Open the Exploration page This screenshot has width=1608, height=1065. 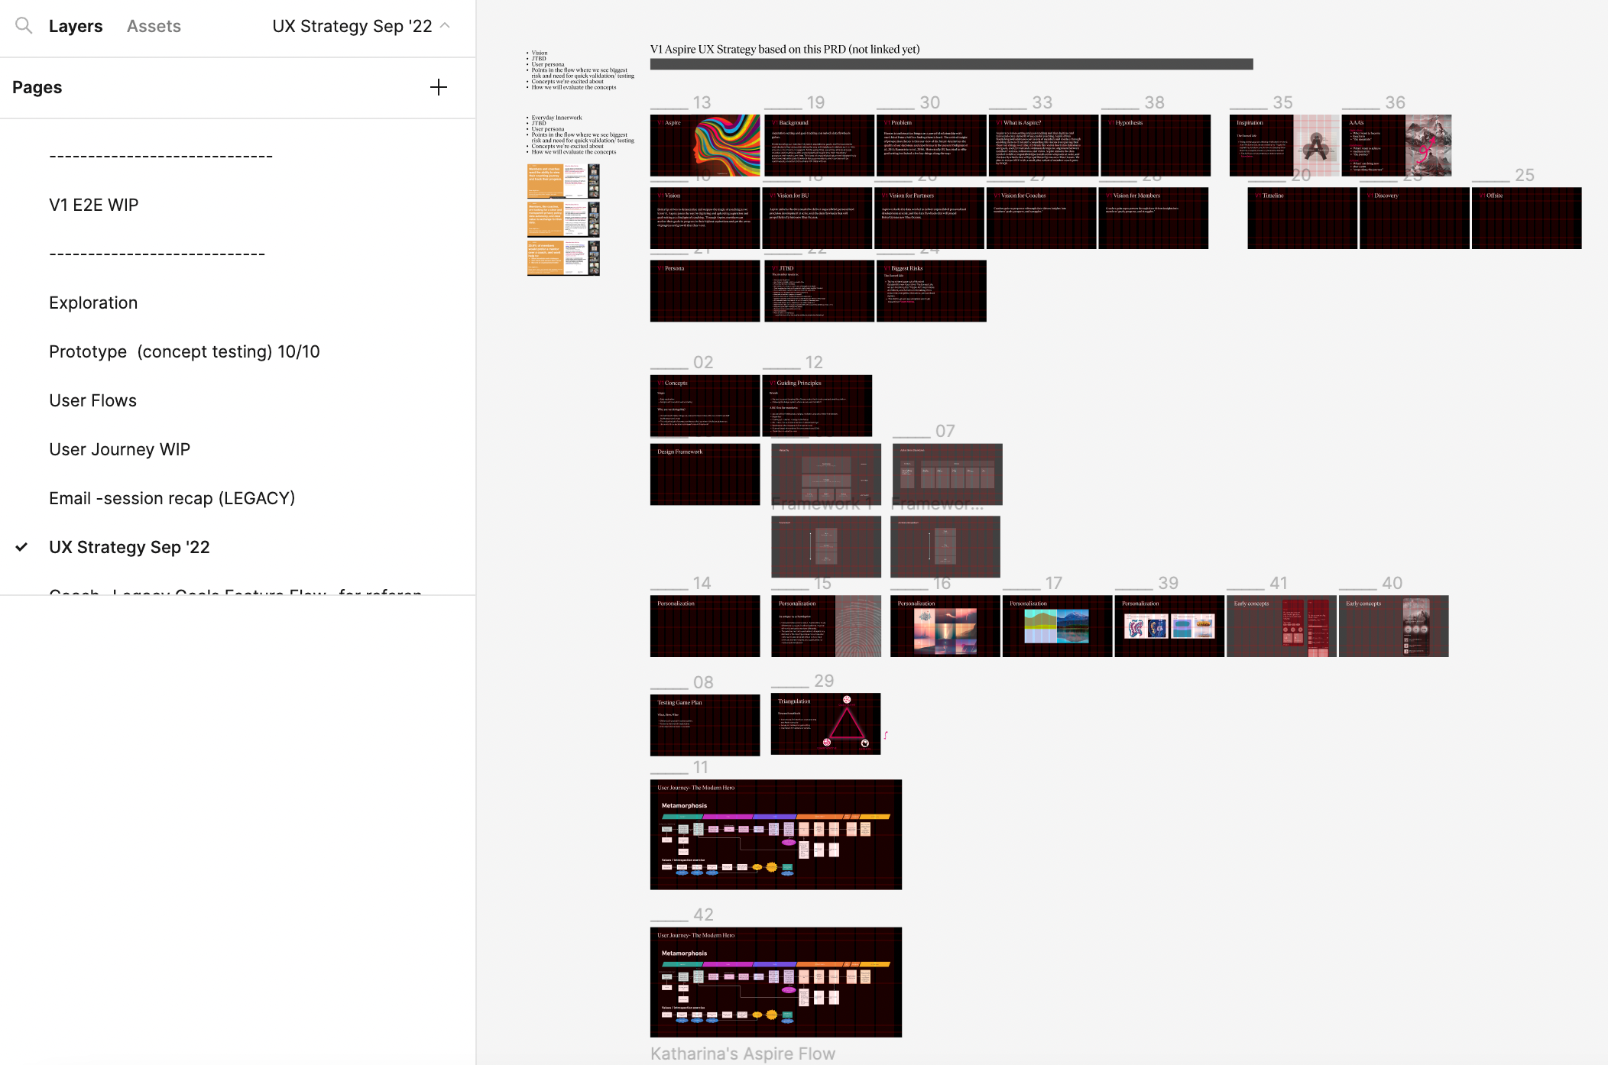point(93,303)
